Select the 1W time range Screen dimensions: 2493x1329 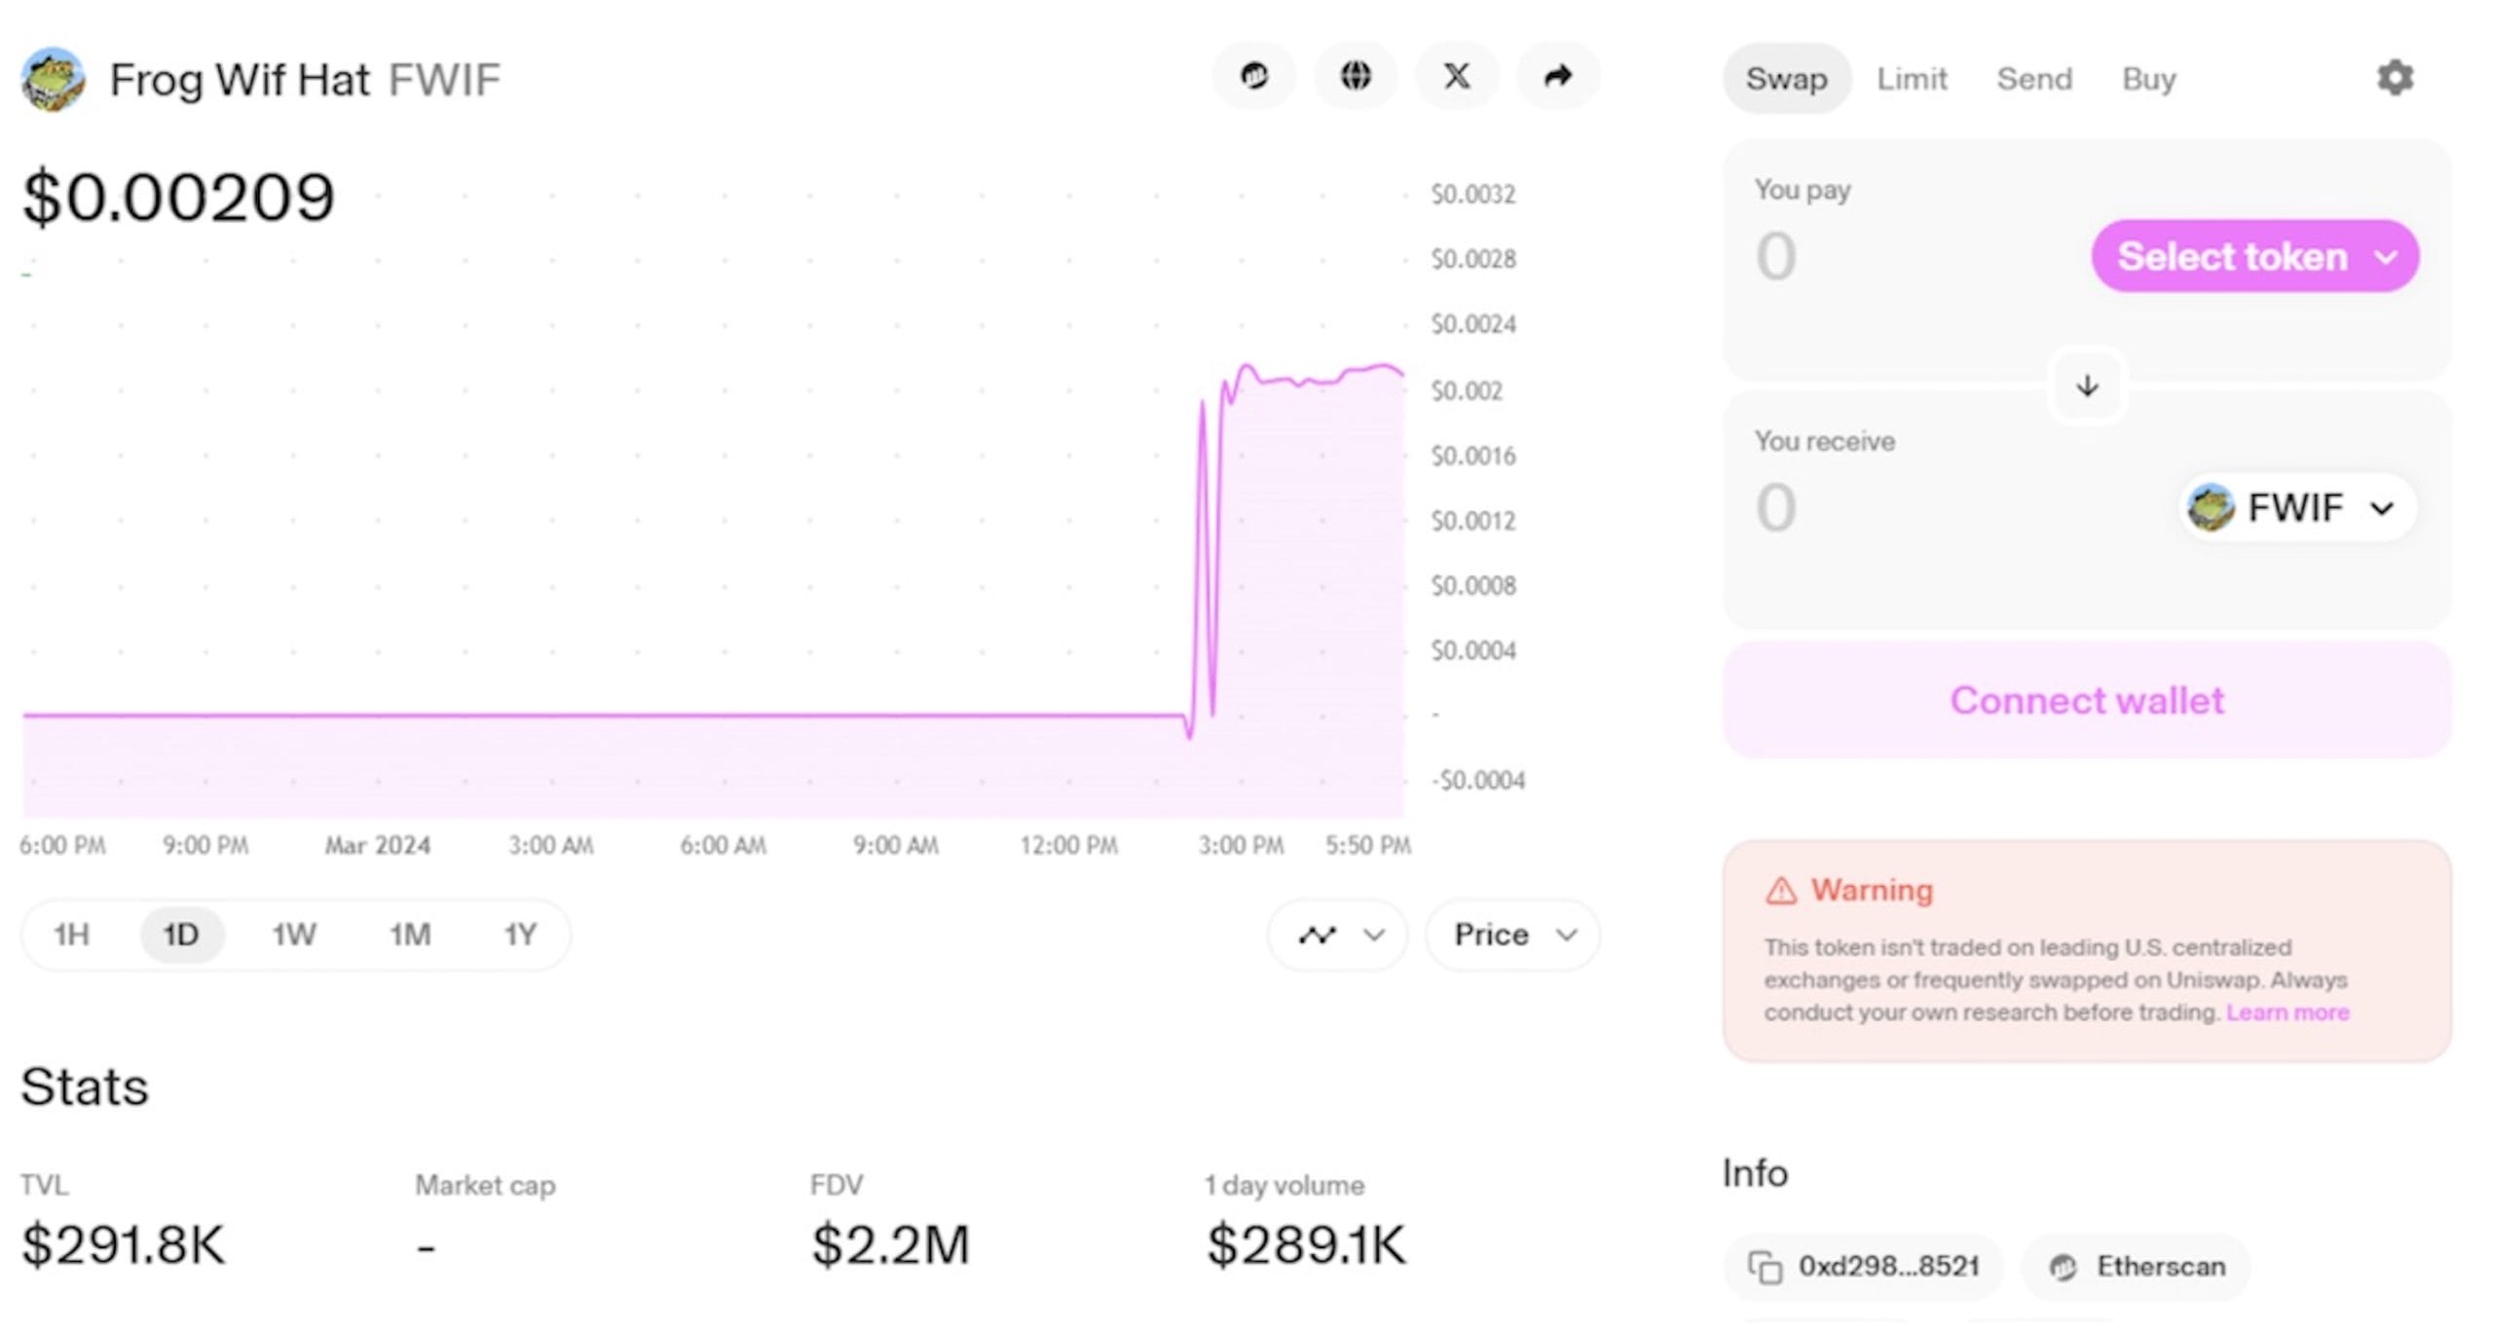(293, 935)
